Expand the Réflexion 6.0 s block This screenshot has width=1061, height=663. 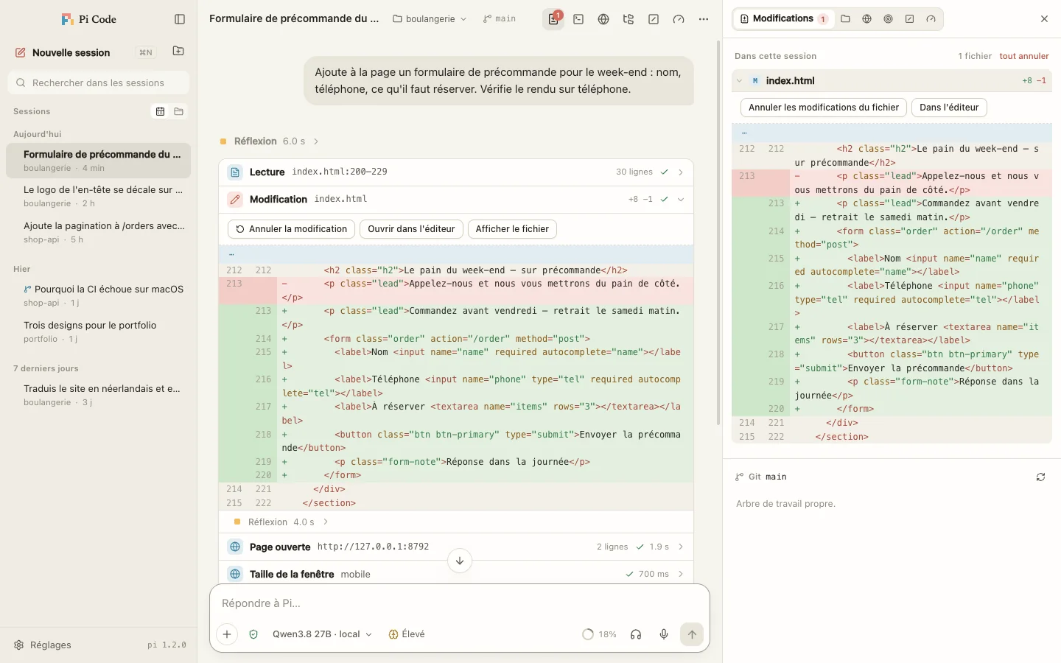coord(269,141)
